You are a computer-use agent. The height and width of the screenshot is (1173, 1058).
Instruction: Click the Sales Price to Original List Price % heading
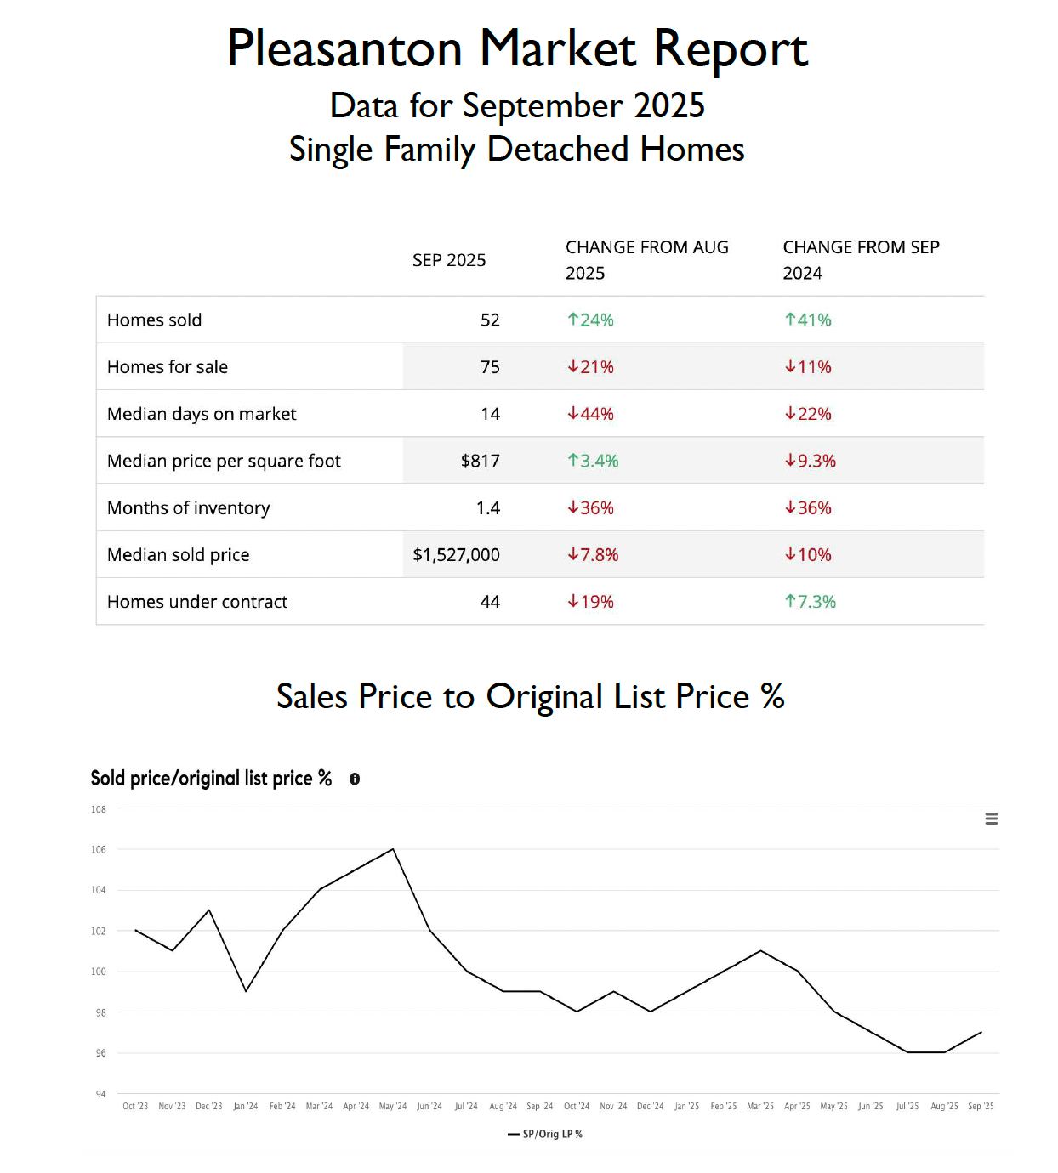click(x=530, y=697)
